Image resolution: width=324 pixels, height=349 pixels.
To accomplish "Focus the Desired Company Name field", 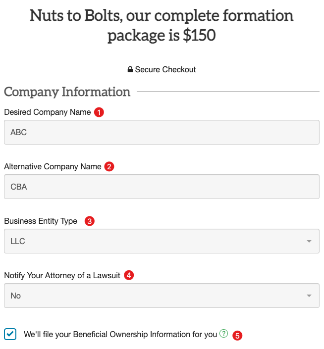I will pos(162,132).
